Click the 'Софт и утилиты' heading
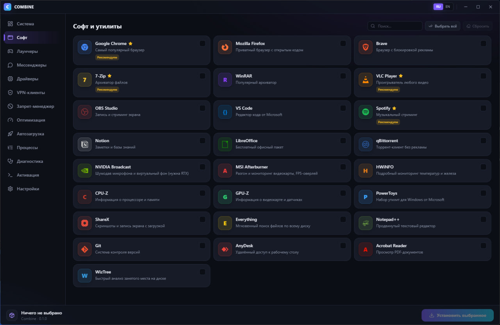 pyautogui.click(x=97, y=27)
